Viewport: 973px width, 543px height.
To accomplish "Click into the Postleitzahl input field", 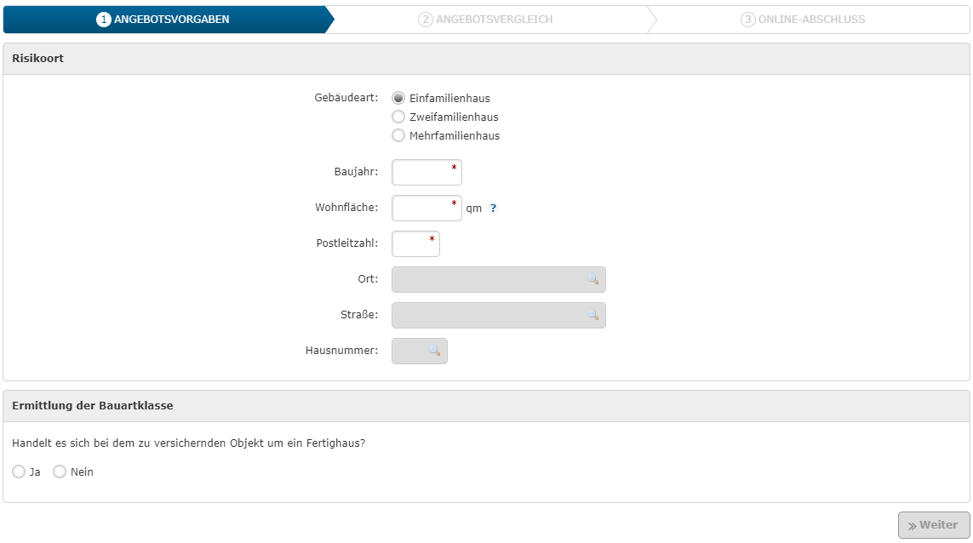I will pos(415,244).
